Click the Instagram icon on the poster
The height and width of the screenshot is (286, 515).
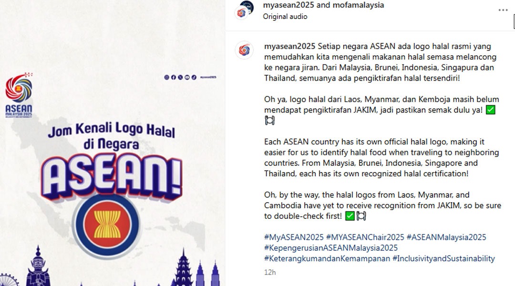pos(166,77)
